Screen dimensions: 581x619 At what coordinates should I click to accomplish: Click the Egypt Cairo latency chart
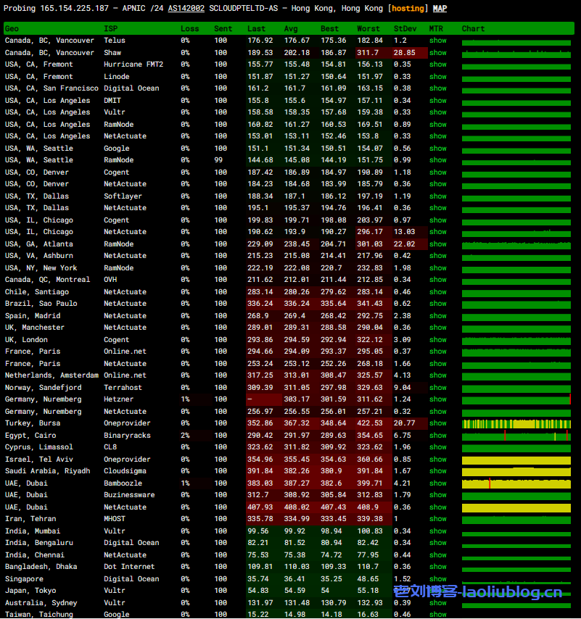point(516,436)
